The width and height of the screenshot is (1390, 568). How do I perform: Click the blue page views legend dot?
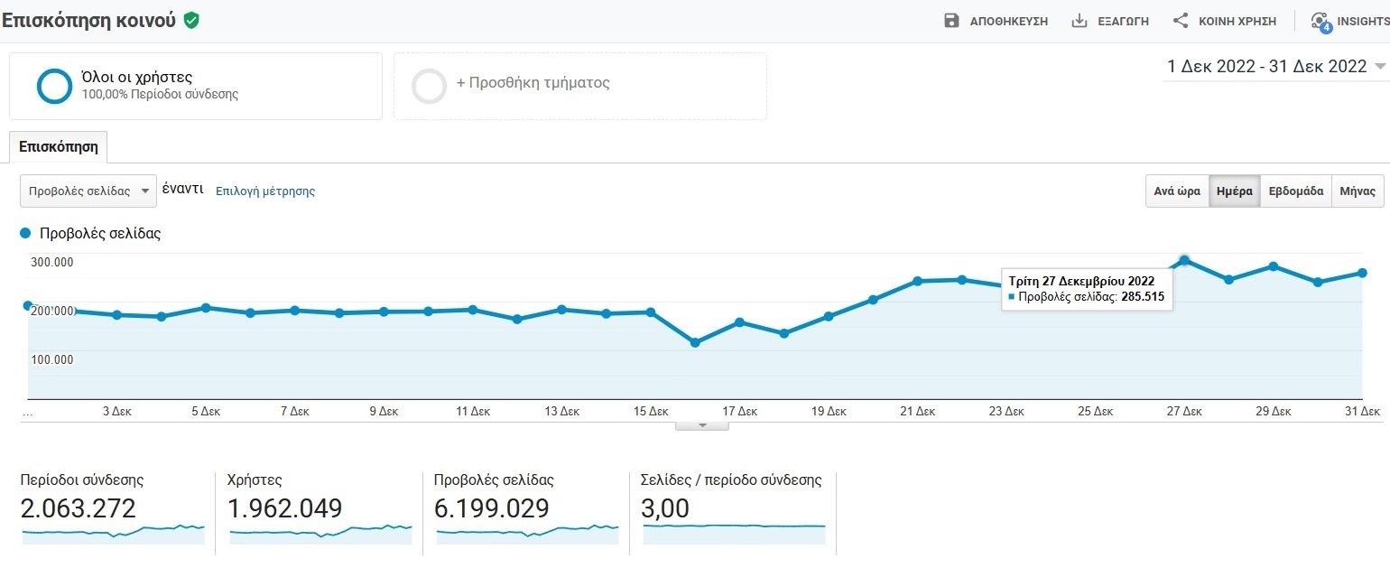point(25,233)
